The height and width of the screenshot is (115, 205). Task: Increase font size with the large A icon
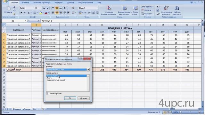44,8
